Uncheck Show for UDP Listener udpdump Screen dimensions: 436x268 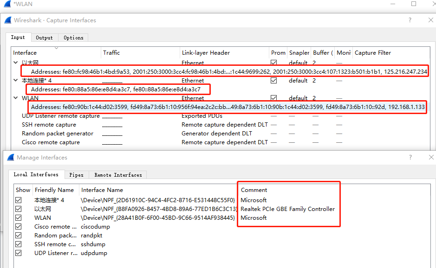[x=19, y=253]
